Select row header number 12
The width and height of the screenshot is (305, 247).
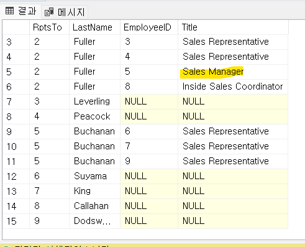coord(16,177)
